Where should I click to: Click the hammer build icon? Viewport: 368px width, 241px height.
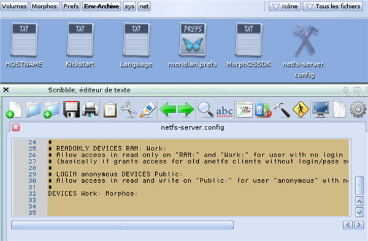coord(282,109)
